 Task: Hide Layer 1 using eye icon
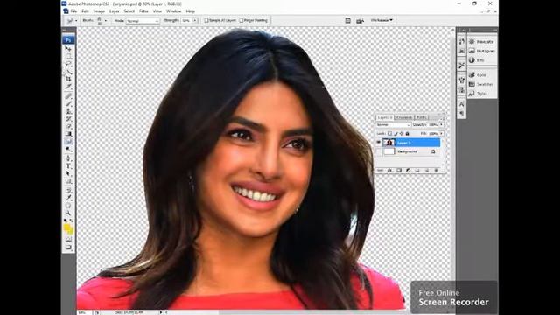[x=379, y=143]
